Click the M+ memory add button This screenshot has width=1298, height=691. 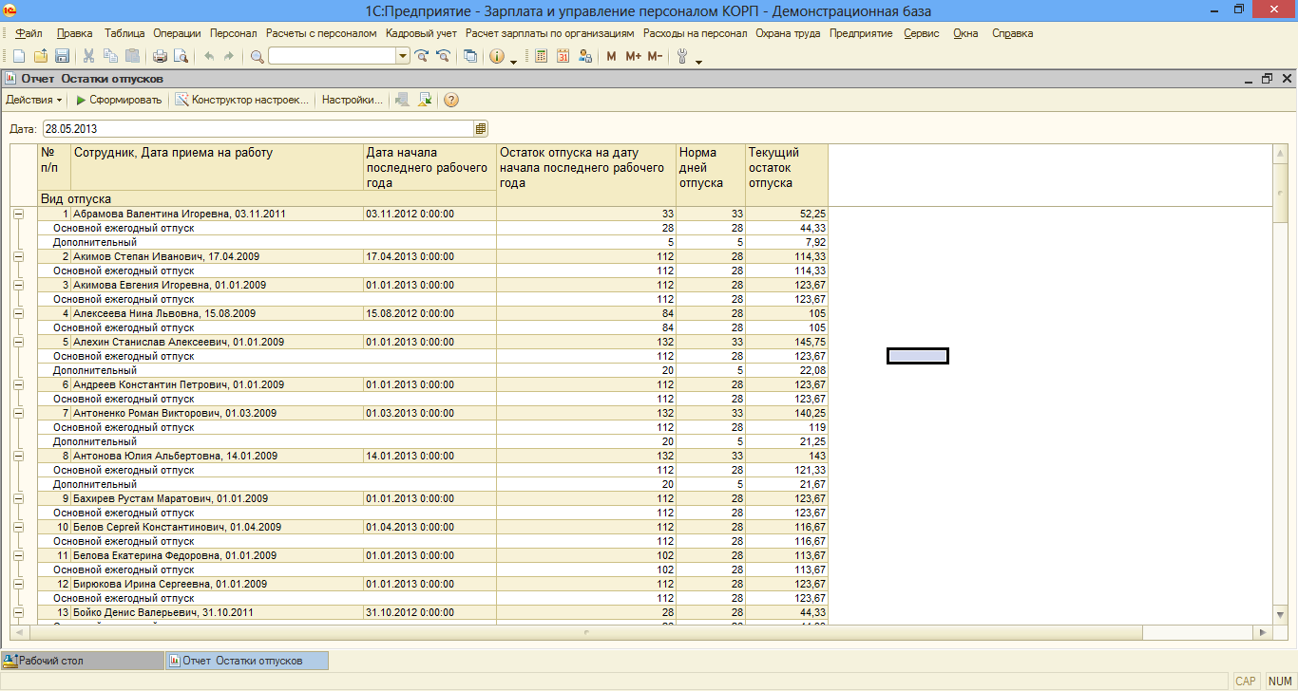tap(633, 57)
